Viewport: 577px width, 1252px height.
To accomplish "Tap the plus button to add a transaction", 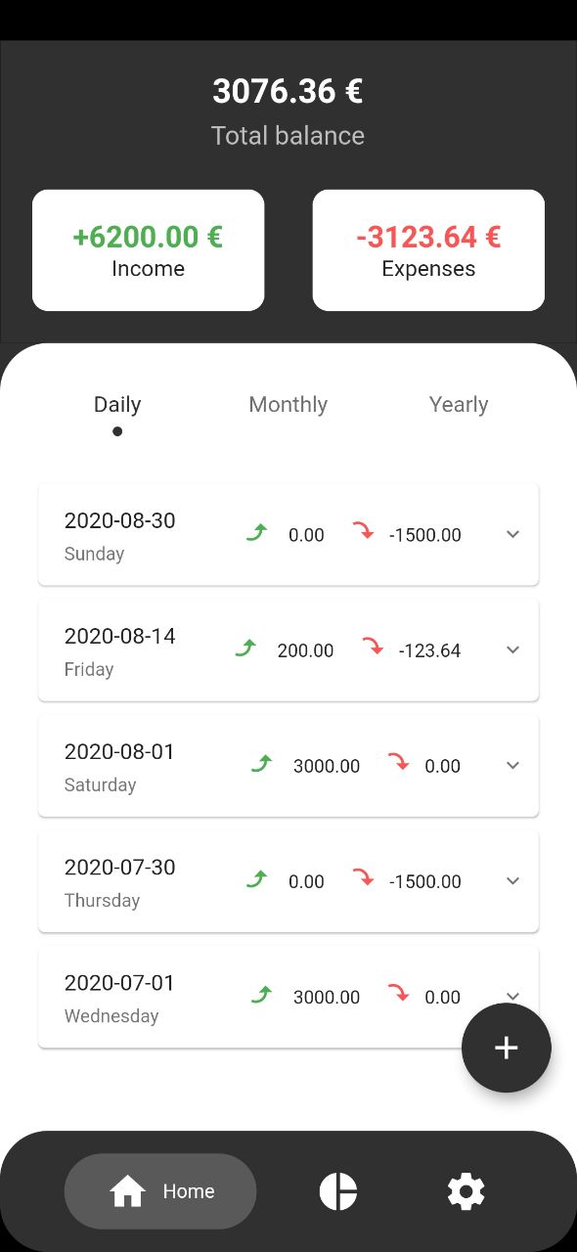I will coord(506,1048).
